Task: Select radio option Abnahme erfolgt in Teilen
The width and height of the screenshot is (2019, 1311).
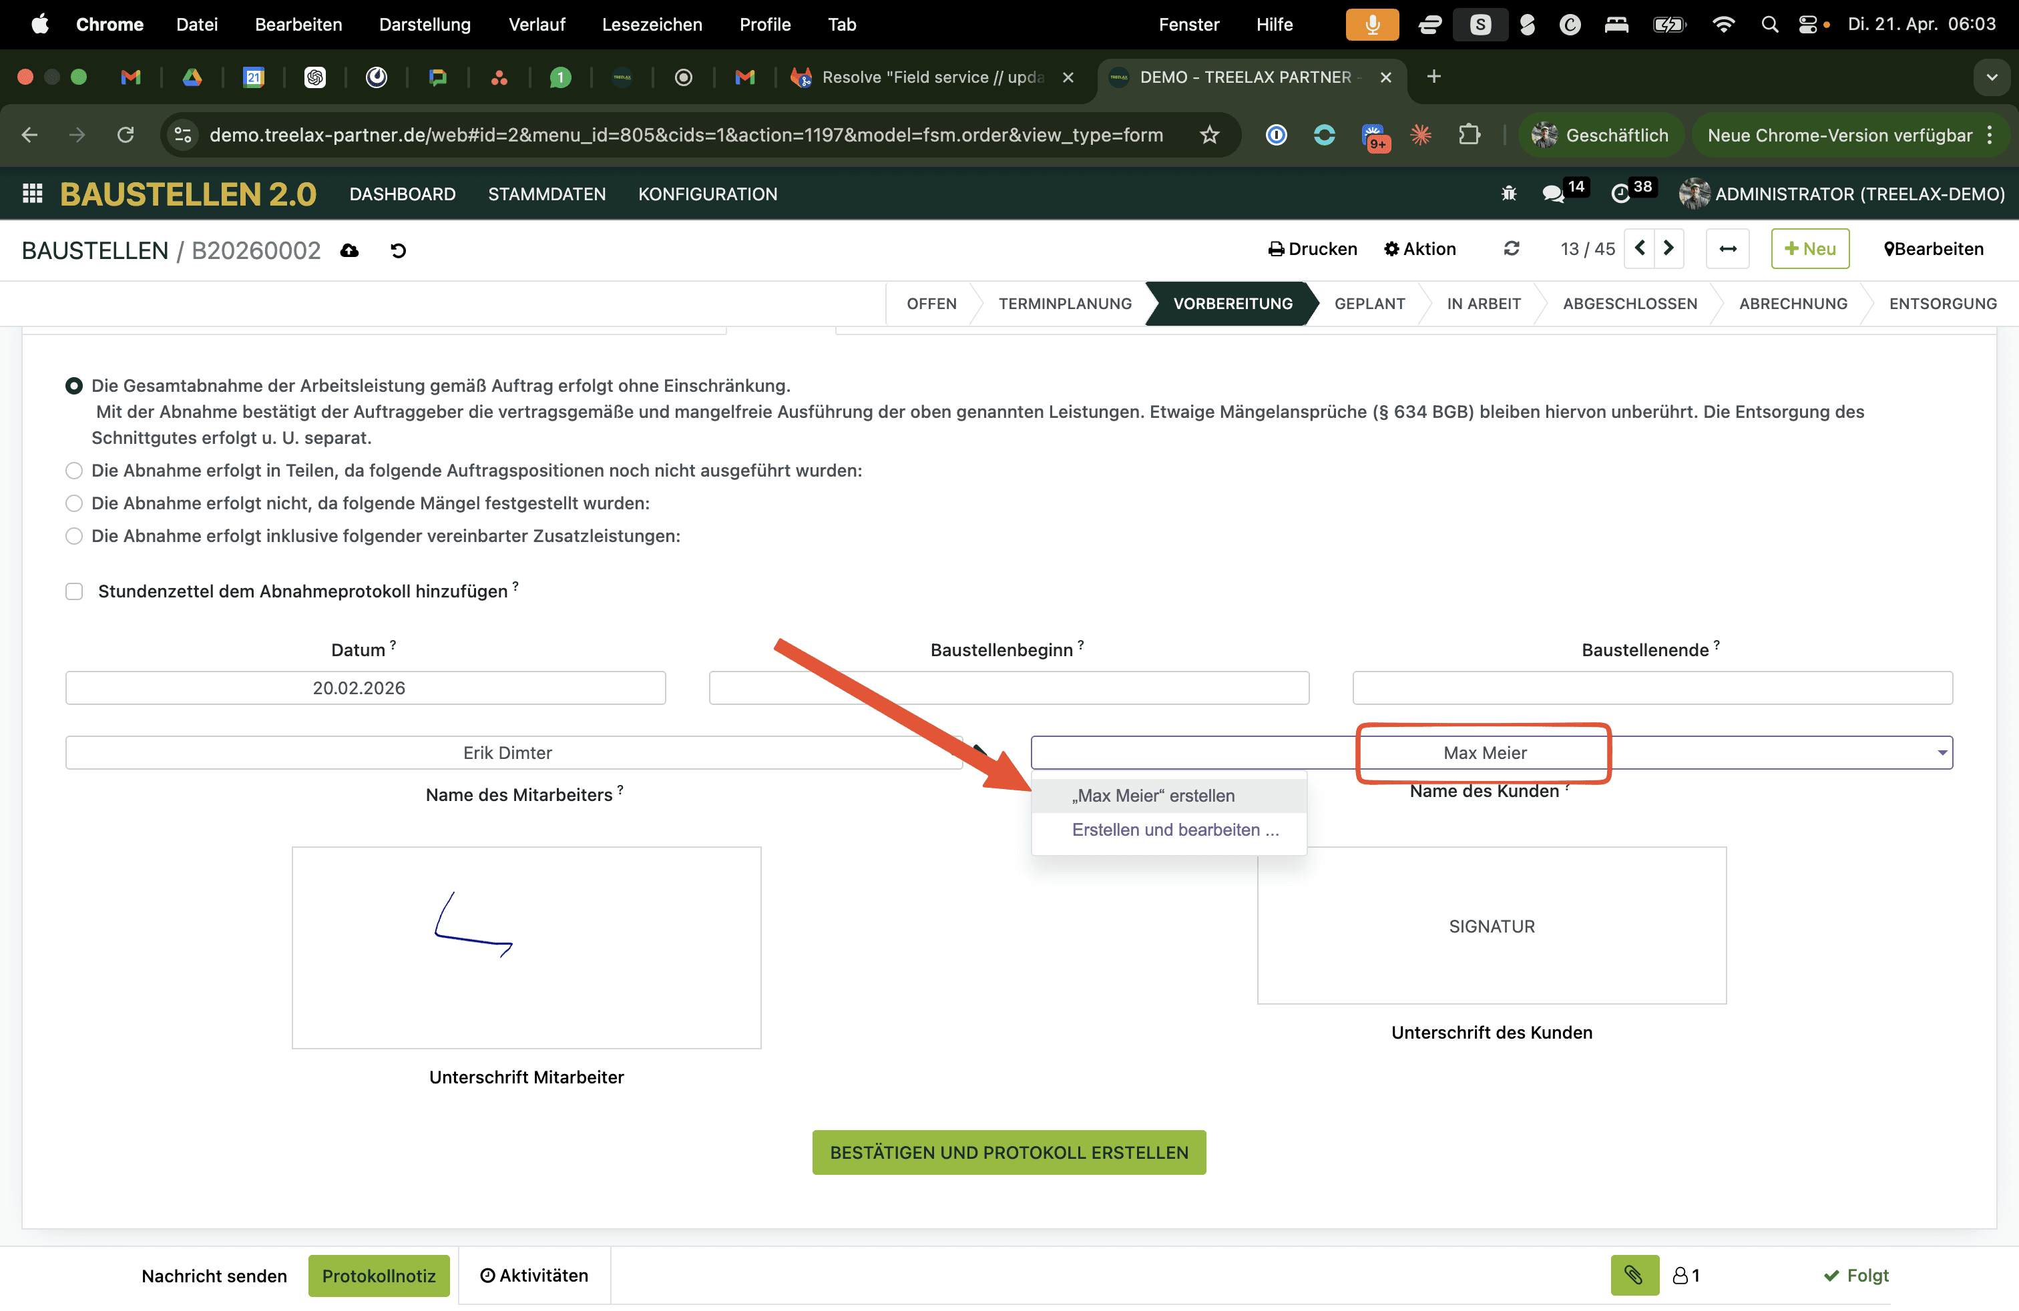Action: 74,471
